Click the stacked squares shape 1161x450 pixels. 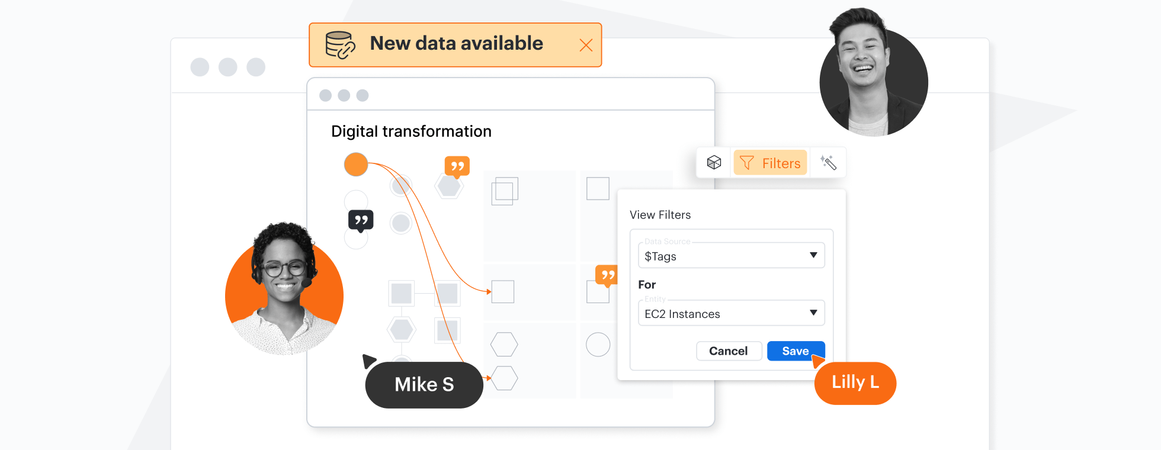[x=505, y=191]
